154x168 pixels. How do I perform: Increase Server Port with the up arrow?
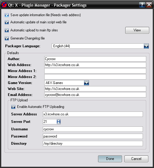(x=59, y=120)
